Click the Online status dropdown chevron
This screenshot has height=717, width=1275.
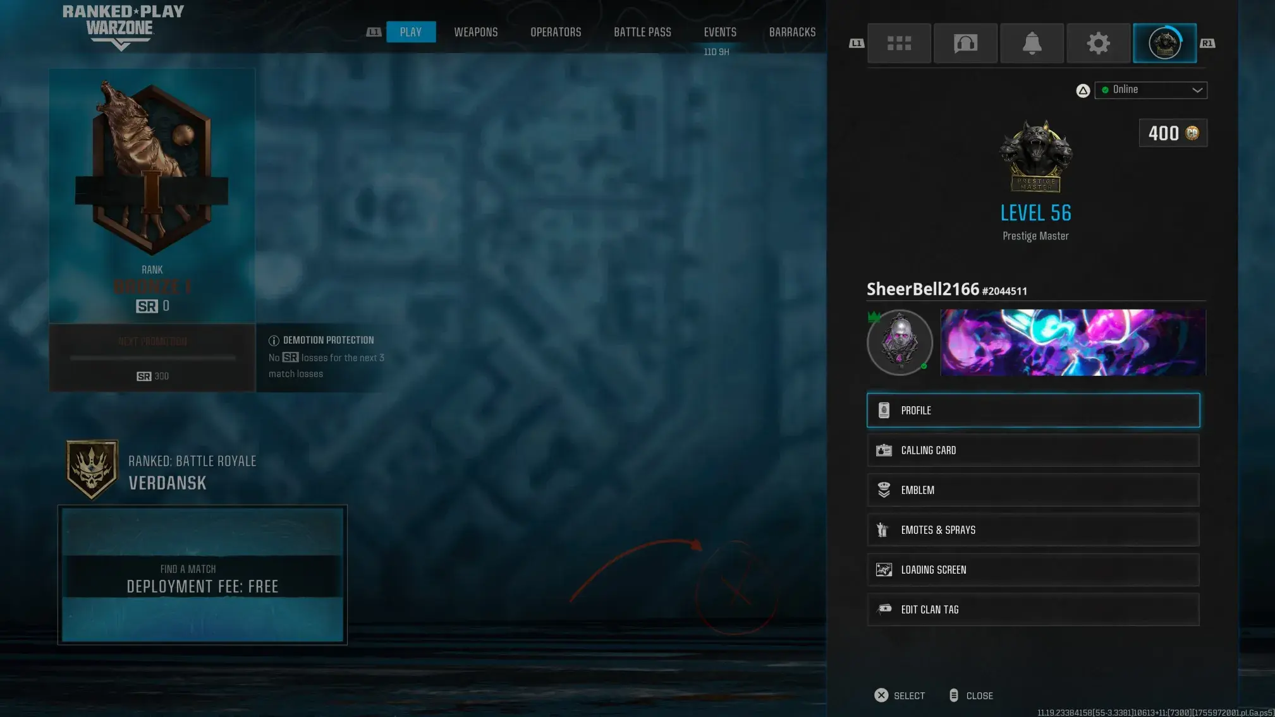click(1197, 90)
